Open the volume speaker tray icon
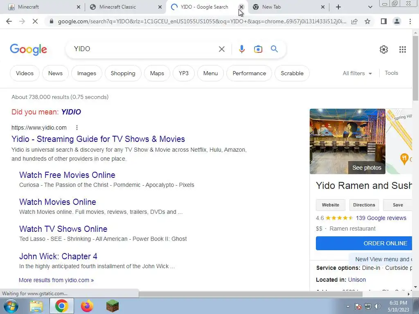Viewport: 419px width, 314px height. pyautogui.click(x=378, y=306)
